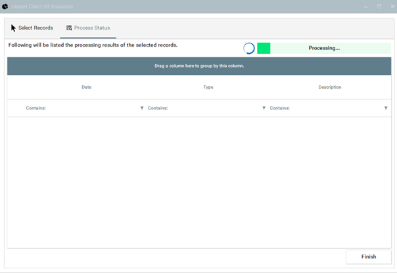The height and width of the screenshot is (273, 397).
Task: Click the Processing... status bar label
Action: (x=324, y=48)
